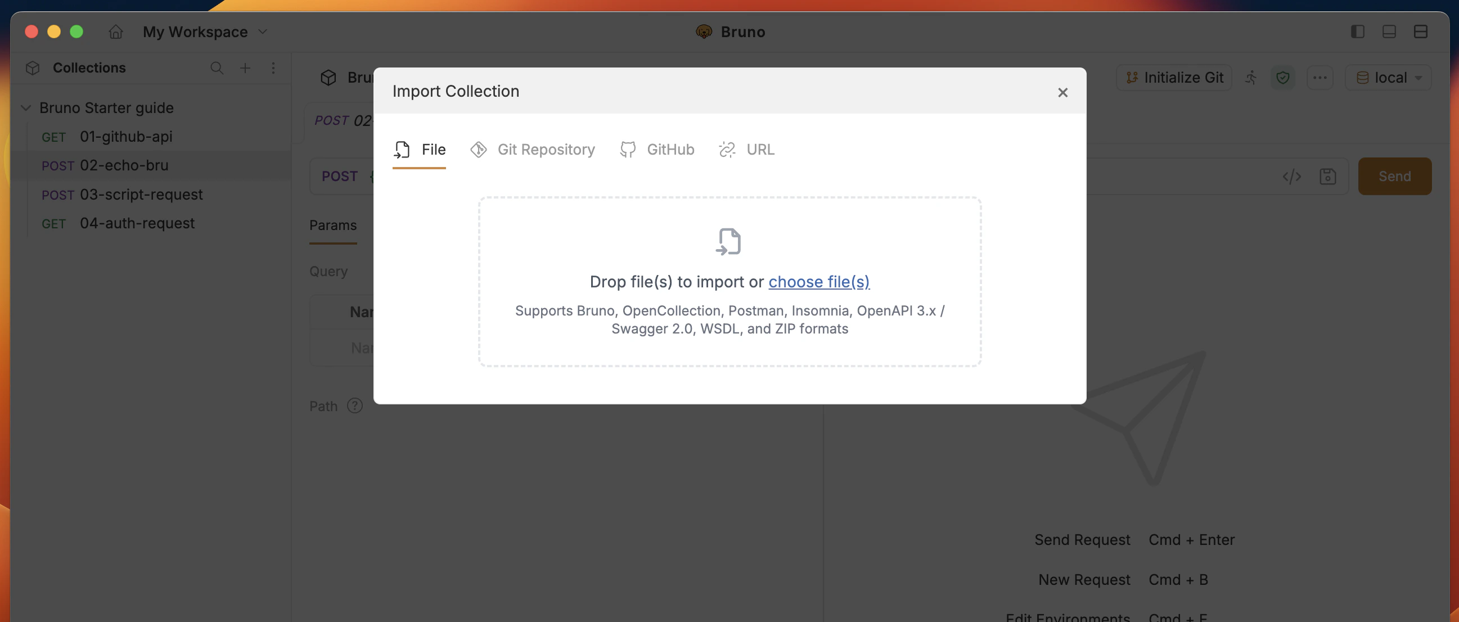Toggle the left sidebar visibility
Viewport: 1459px width, 622px height.
(1357, 31)
